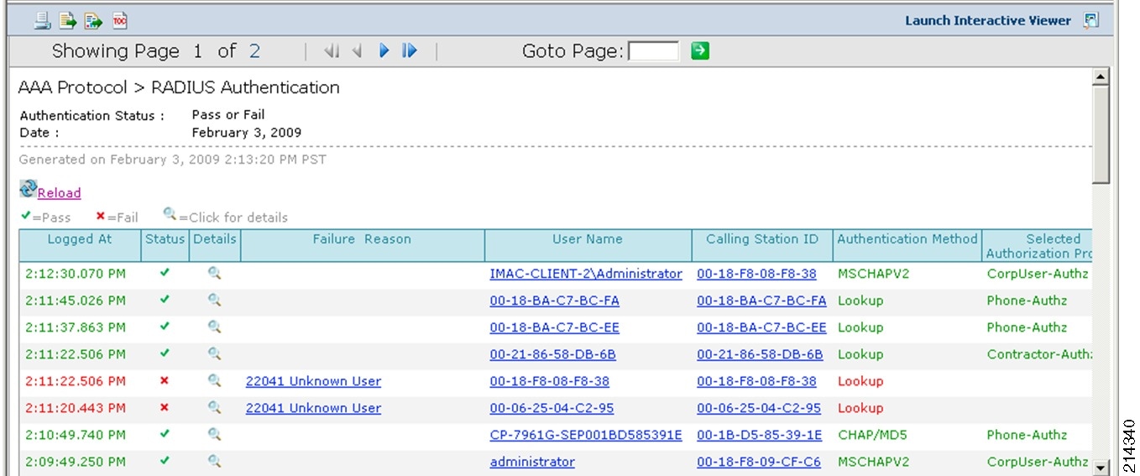Viewport: 1140px width, 476px height.
Task: Open the table of contents (TOC) icon
Action: coord(119,21)
